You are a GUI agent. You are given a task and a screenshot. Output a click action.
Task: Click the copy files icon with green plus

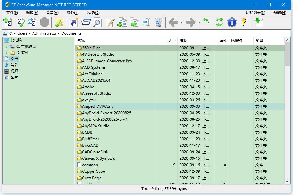coord(122,22)
